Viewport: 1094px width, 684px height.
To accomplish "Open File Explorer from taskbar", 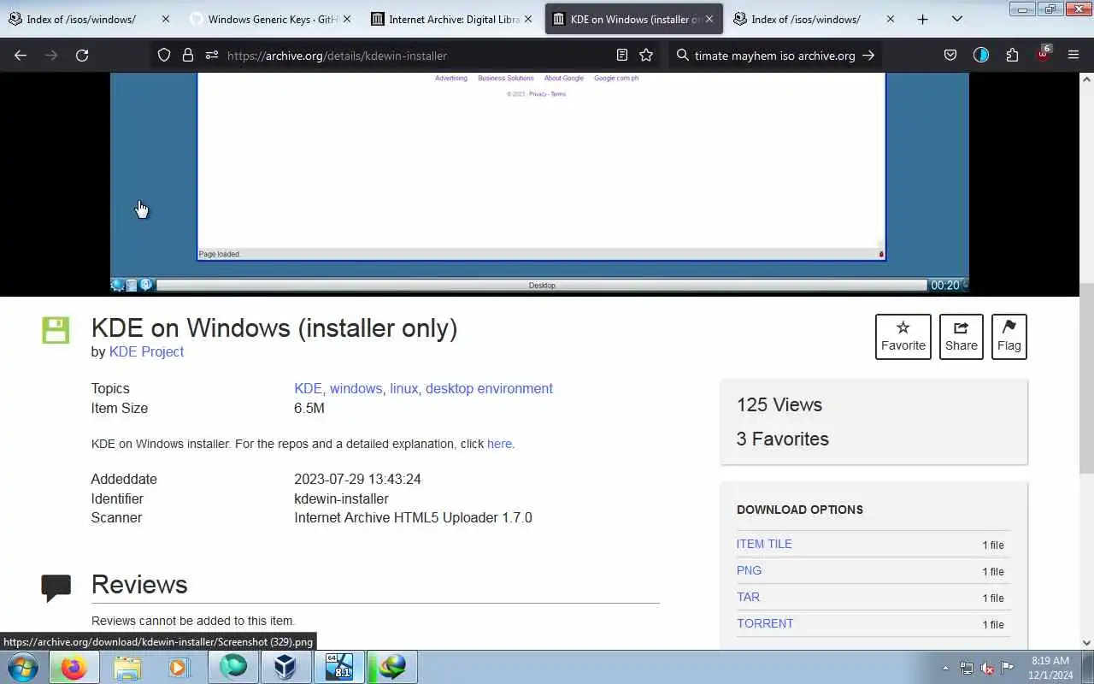I will click(x=126, y=667).
